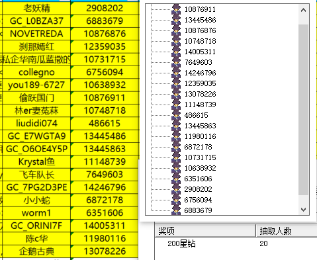The width and height of the screenshot is (317, 260).
Task: Select tree entry 486615
Action: pyautogui.click(x=196, y=115)
